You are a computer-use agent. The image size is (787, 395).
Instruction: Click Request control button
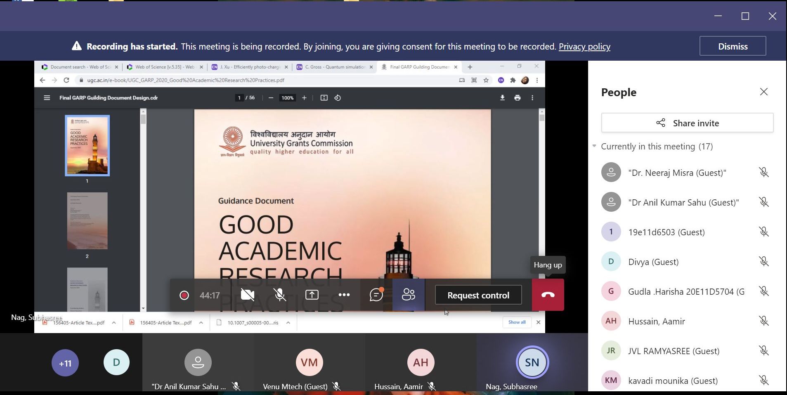click(x=478, y=295)
